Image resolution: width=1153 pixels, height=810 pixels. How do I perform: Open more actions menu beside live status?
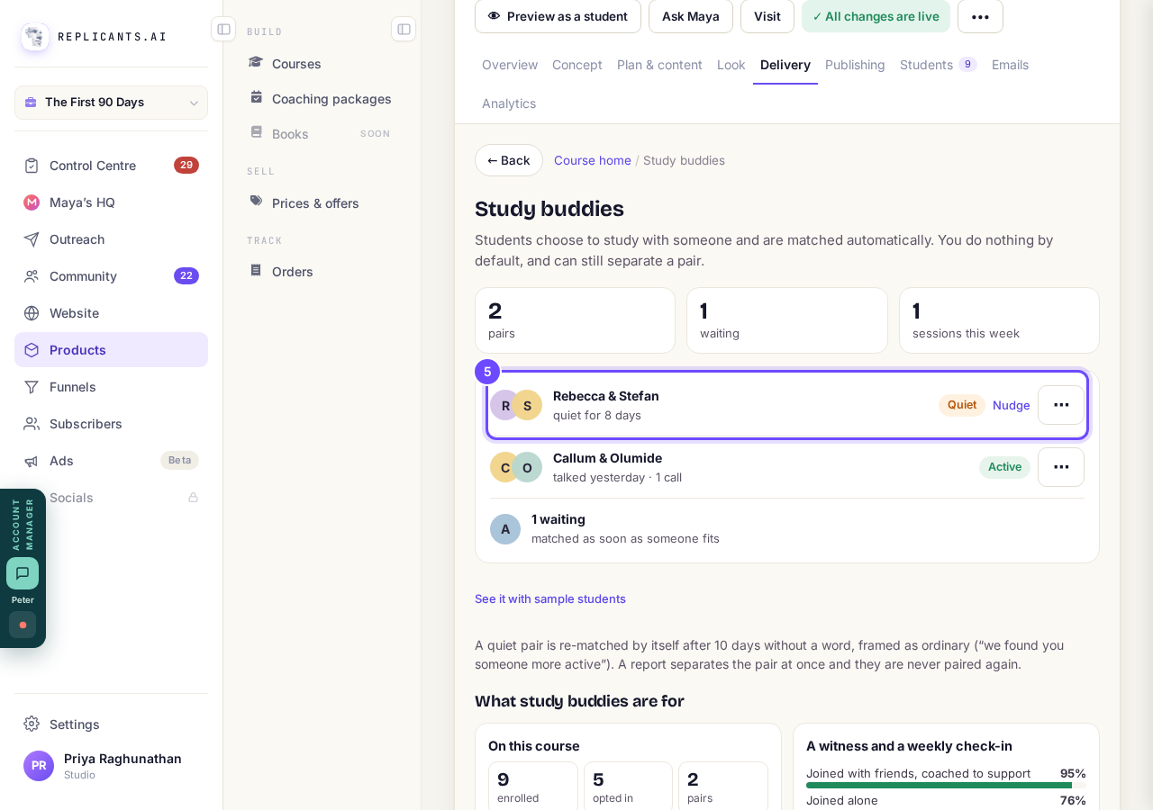click(980, 16)
